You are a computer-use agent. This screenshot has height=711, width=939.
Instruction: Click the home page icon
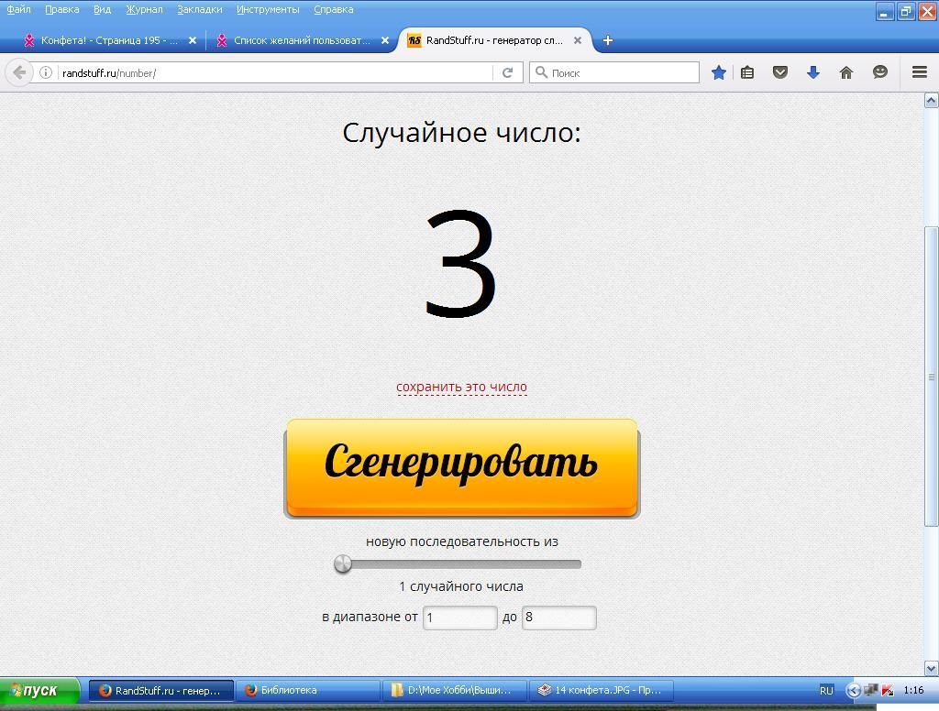click(846, 72)
